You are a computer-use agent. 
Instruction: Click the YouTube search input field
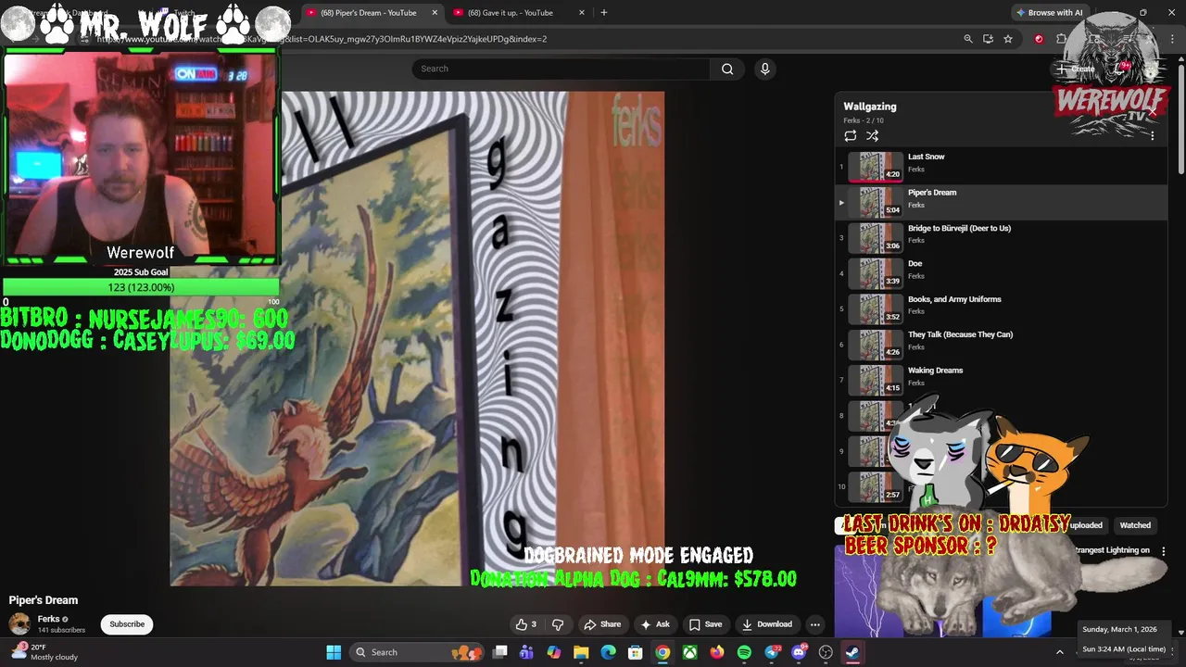click(x=561, y=69)
